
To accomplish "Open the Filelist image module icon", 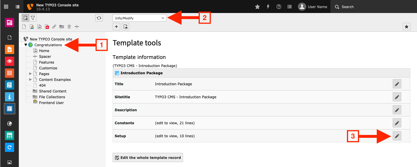I will pos(10,162).
